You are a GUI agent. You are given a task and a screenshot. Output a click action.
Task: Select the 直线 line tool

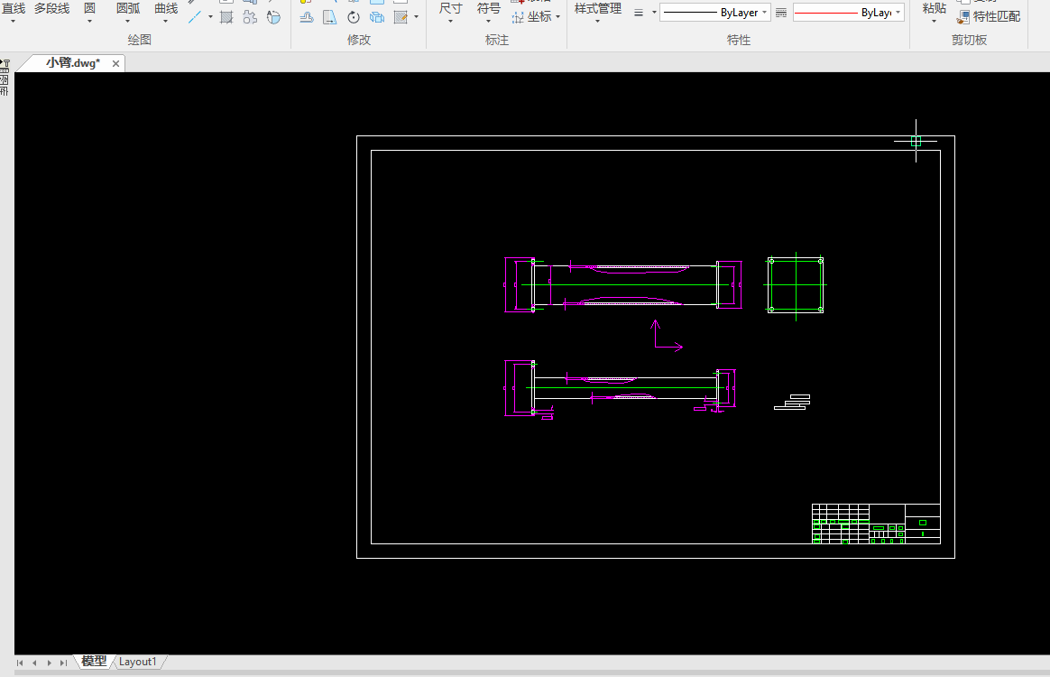(x=13, y=11)
